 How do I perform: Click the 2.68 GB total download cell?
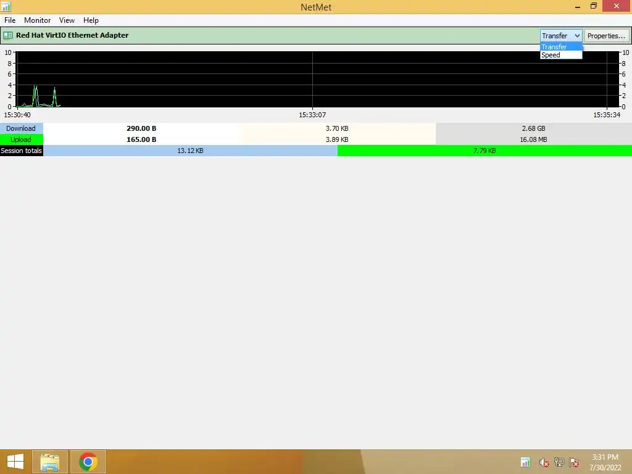pyautogui.click(x=534, y=128)
